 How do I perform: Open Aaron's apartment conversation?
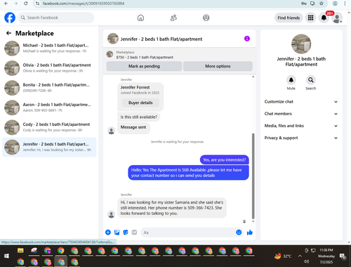click(49, 108)
